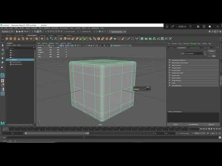Toggle the Channel Box sidebar button
This screenshot has width=222, height=166.
[220, 31]
